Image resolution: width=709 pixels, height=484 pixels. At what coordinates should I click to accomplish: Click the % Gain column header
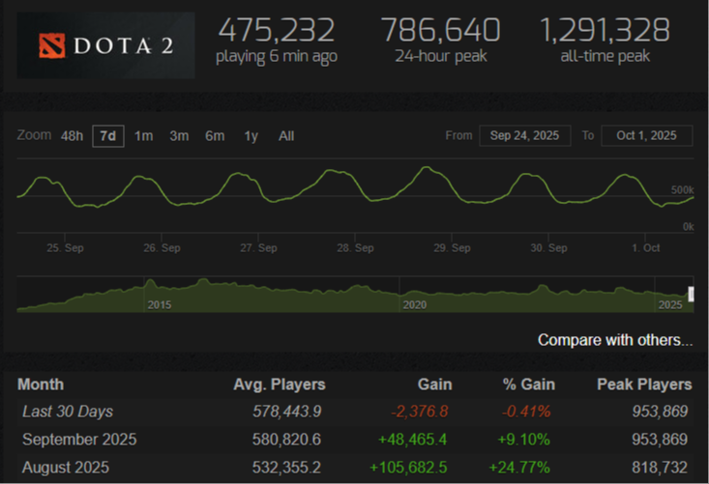528,384
